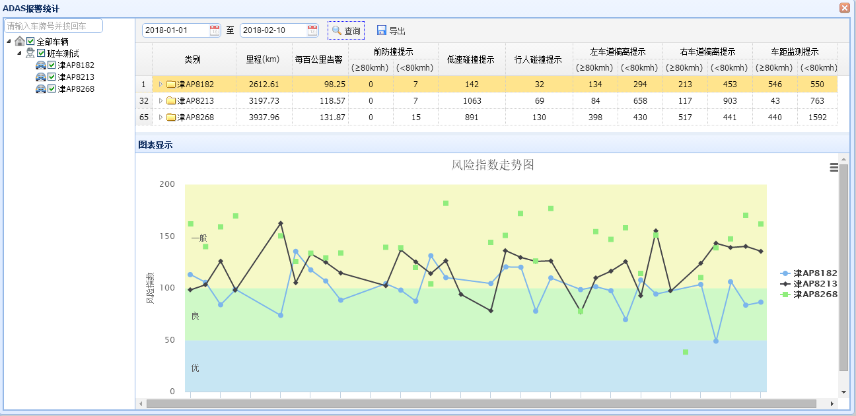Click the 津AP8182 car icon in tree
The width and height of the screenshot is (856, 416).
(40, 65)
